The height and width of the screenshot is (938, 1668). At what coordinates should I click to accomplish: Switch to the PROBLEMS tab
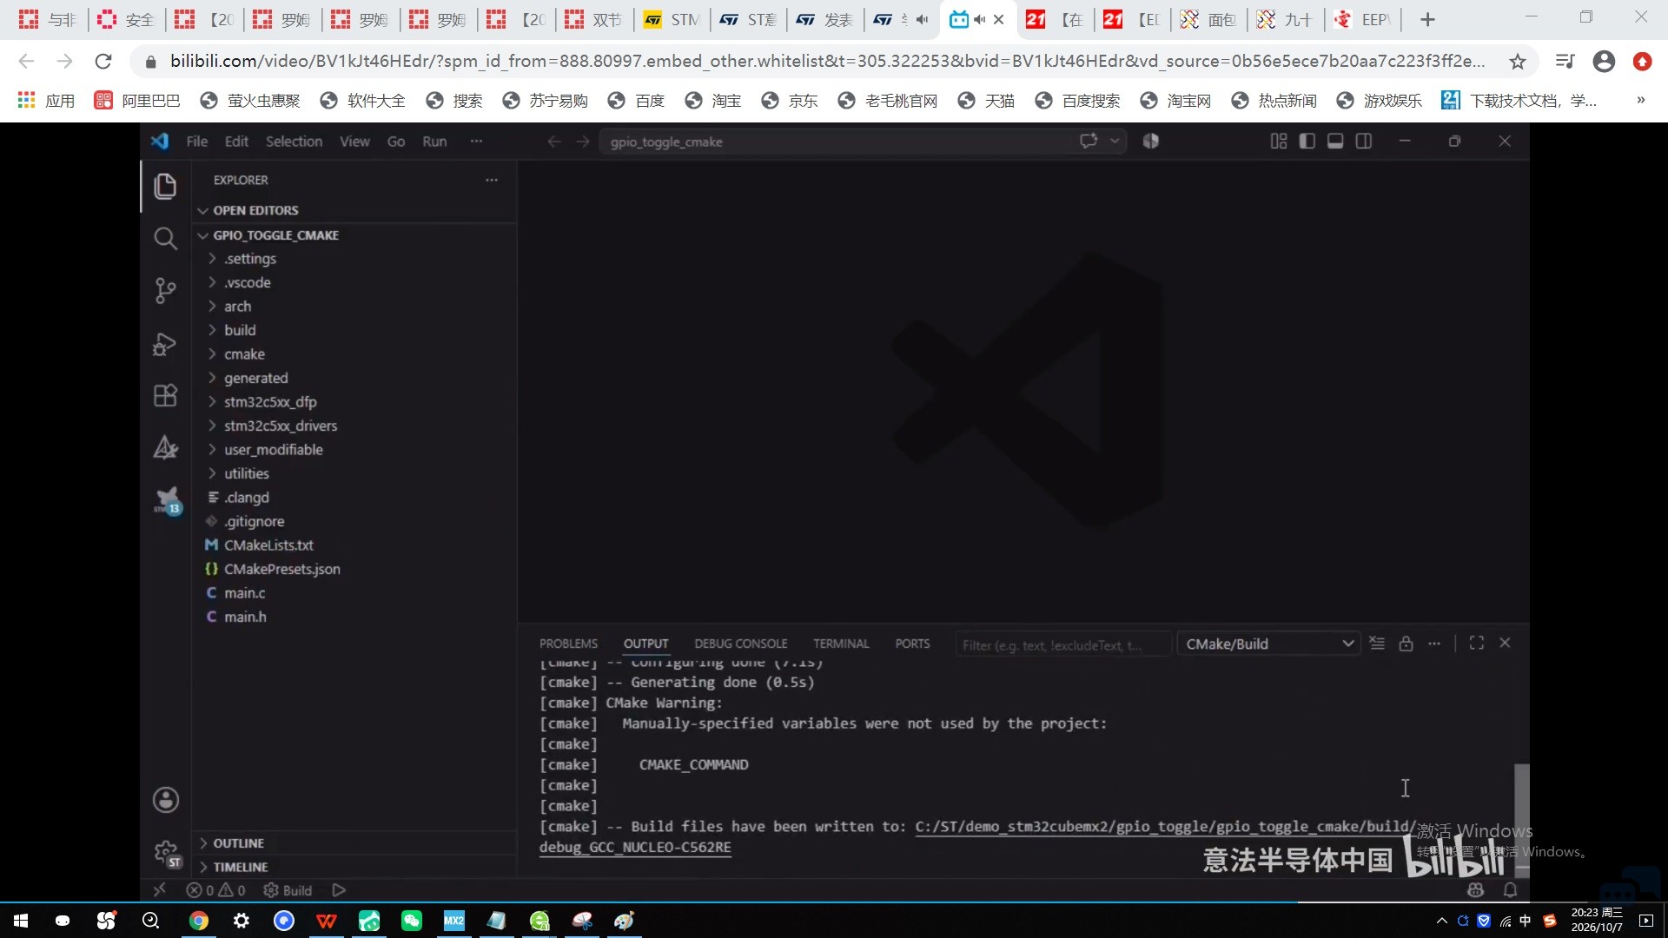pyautogui.click(x=568, y=644)
